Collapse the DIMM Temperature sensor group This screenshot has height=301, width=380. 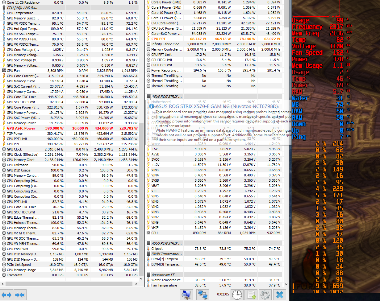148,254
